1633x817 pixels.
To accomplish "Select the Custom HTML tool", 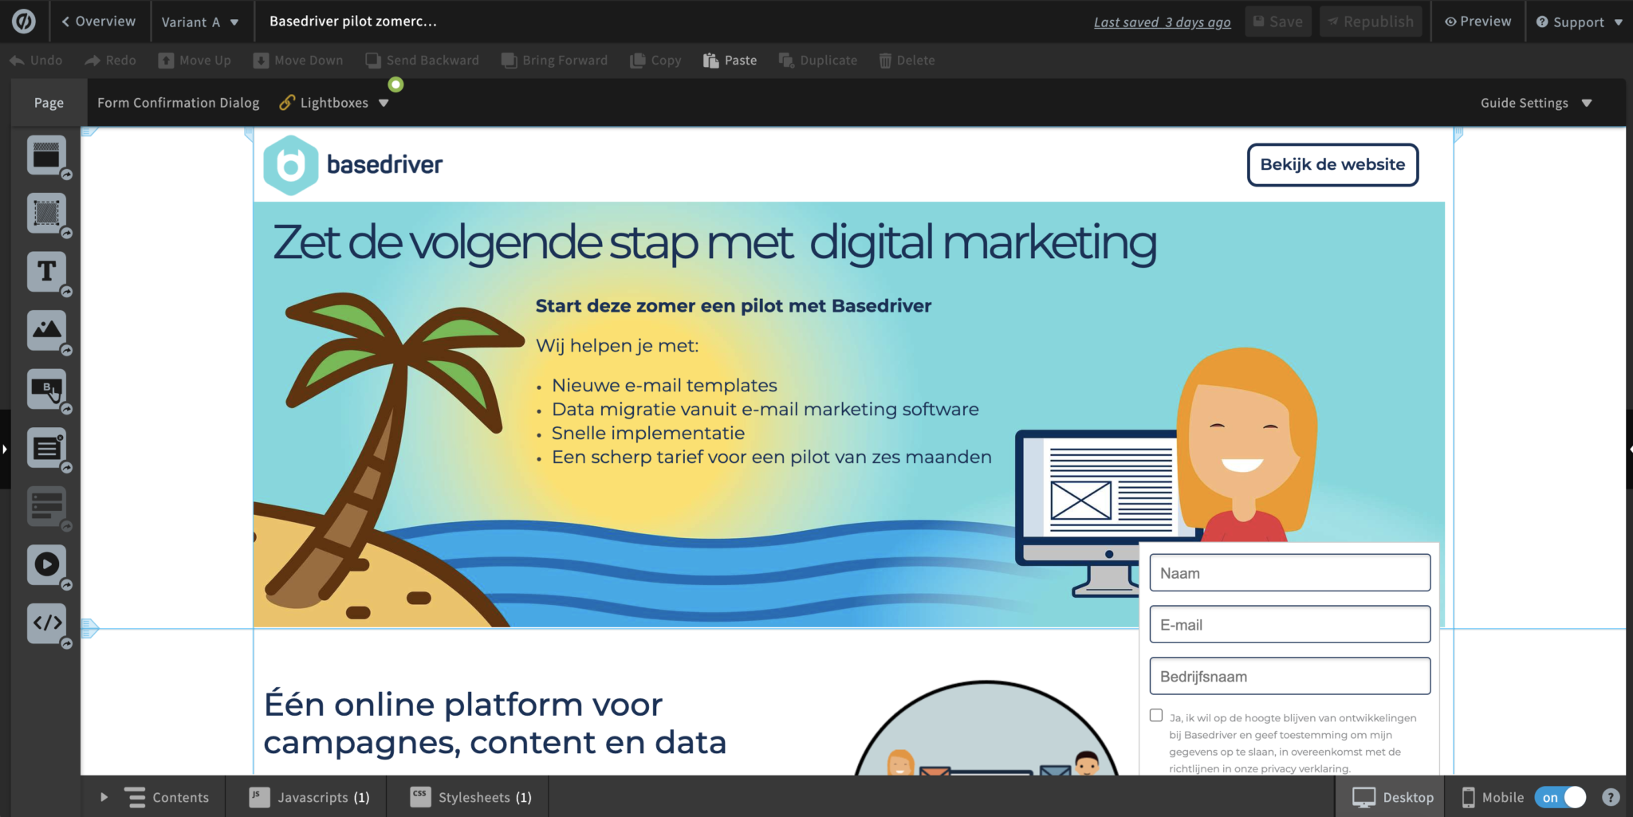I will (x=46, y=623).
